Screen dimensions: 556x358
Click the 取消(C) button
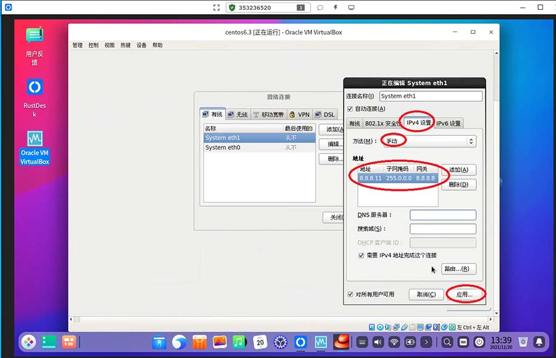coord(426,294)
